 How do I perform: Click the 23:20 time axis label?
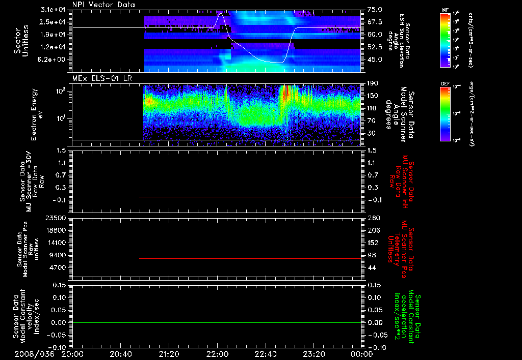coord(314,354)
